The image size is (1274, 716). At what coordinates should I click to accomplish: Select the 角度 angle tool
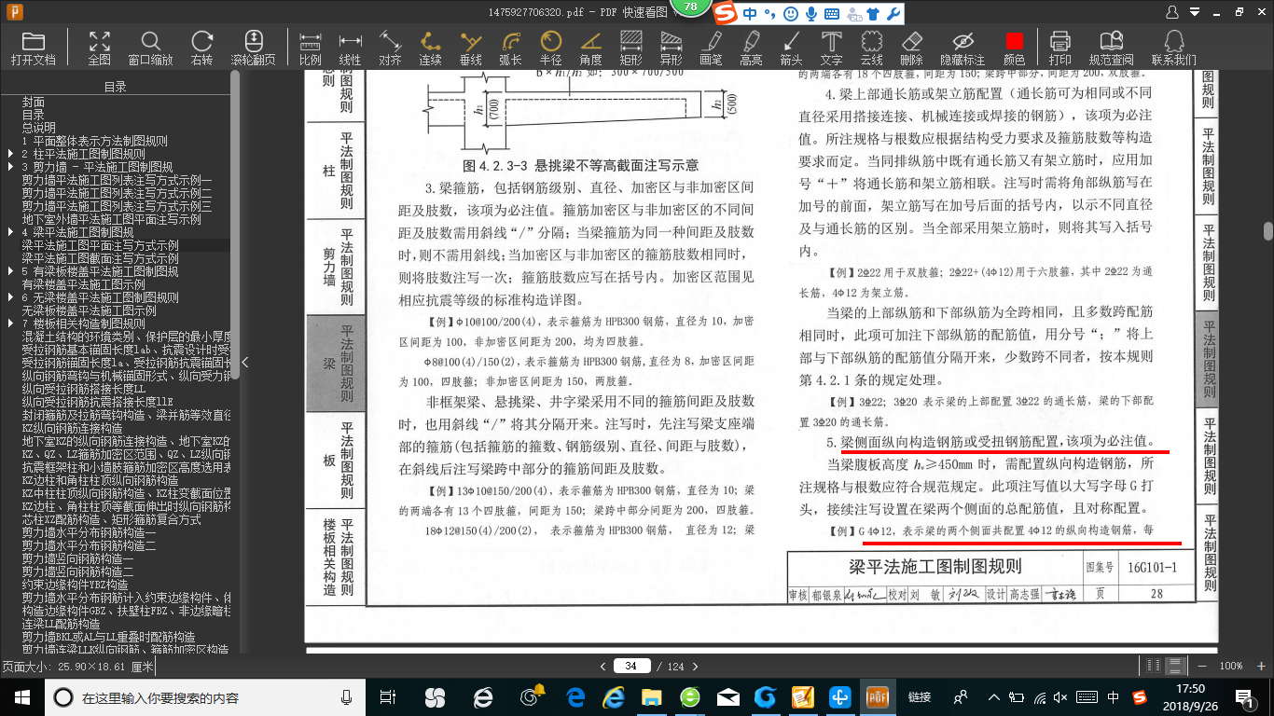point(590,48)
